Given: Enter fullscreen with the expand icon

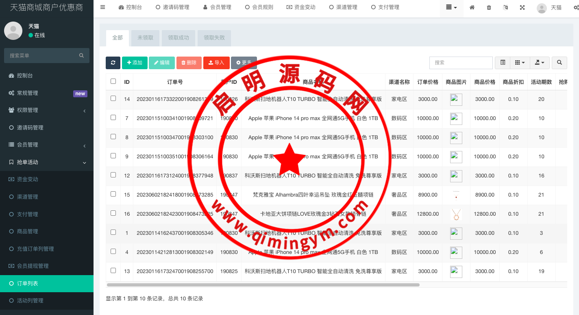Looking at the screenshot, I should [x=522, y=7].
